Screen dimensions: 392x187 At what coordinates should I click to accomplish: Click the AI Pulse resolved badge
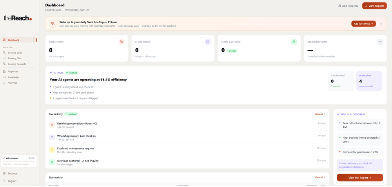(x=72, y=73)
